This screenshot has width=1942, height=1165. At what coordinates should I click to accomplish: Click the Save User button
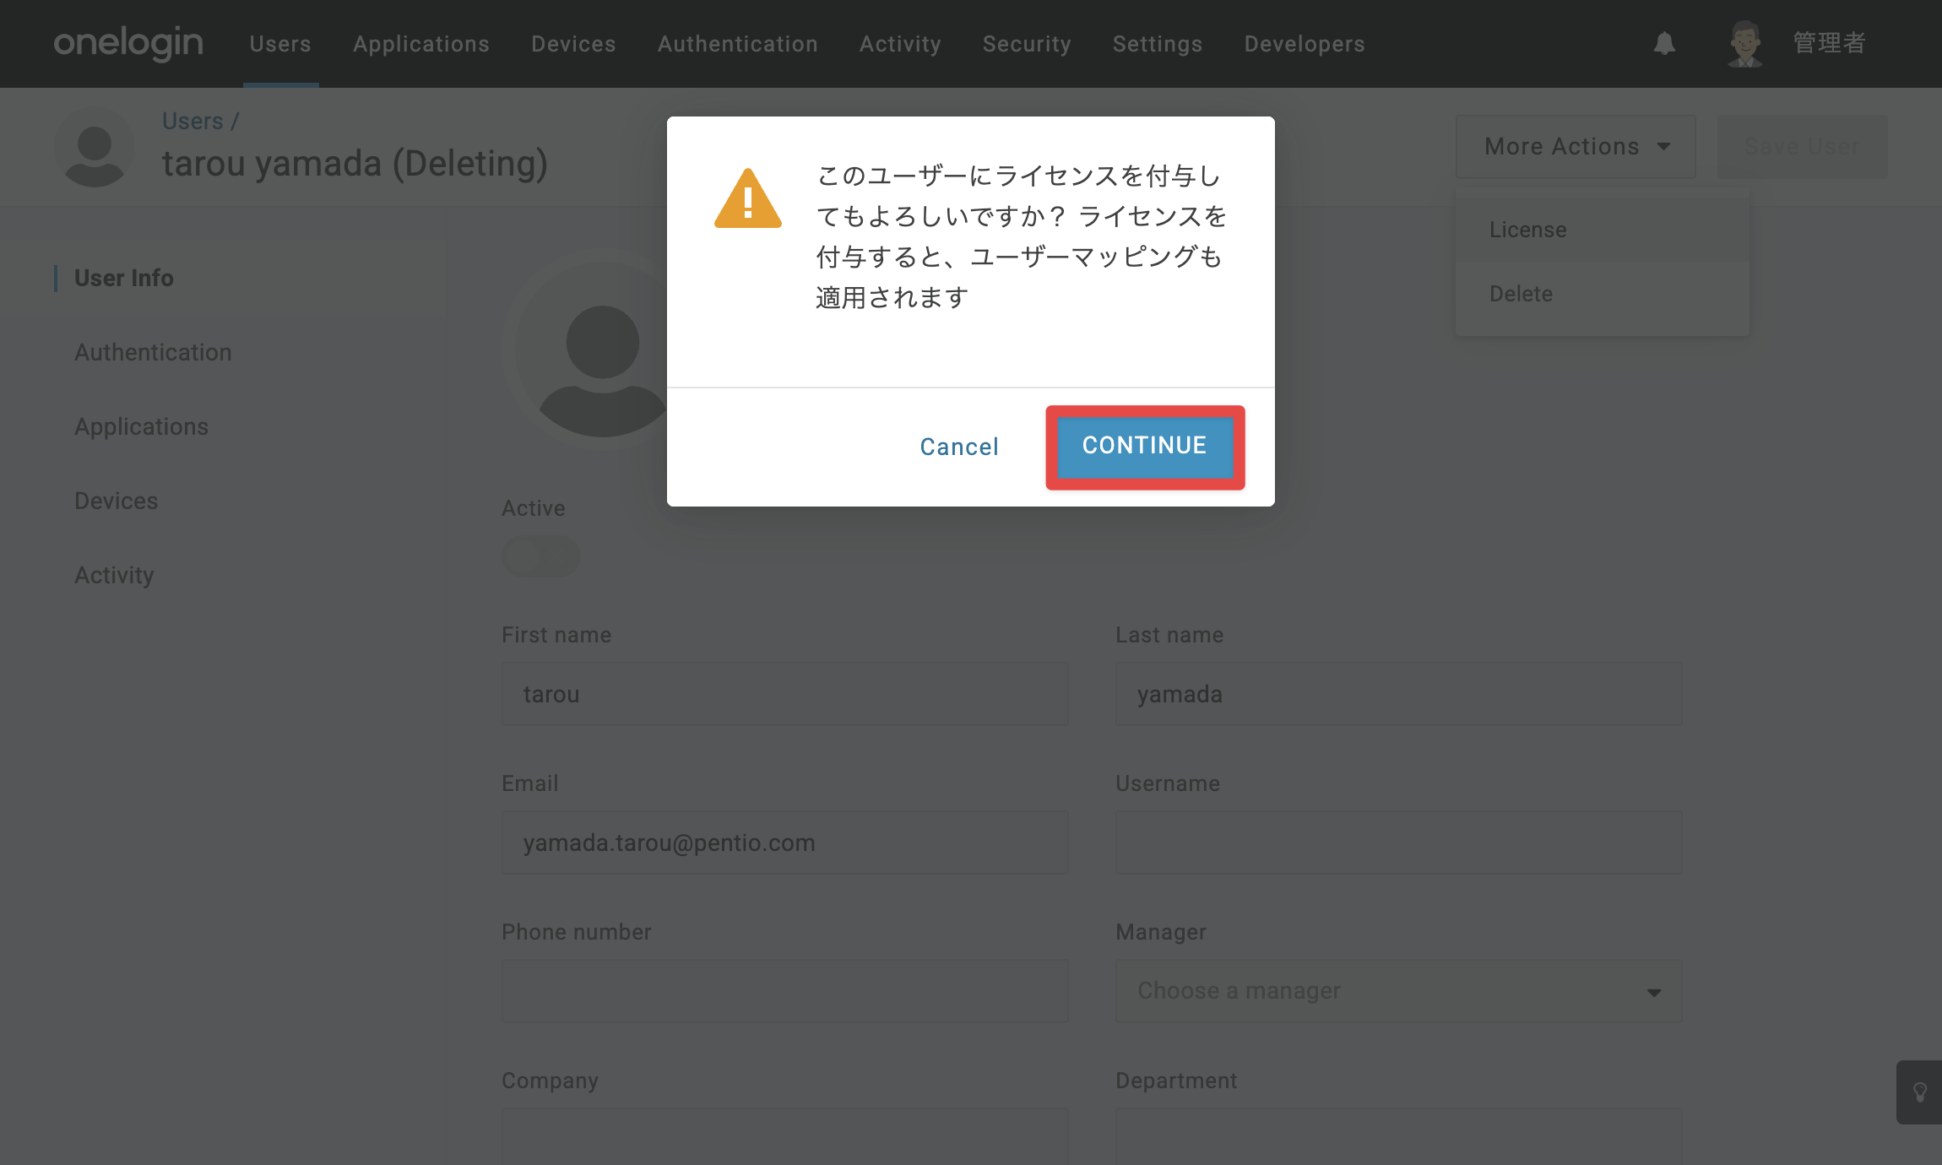[1802, 147]
